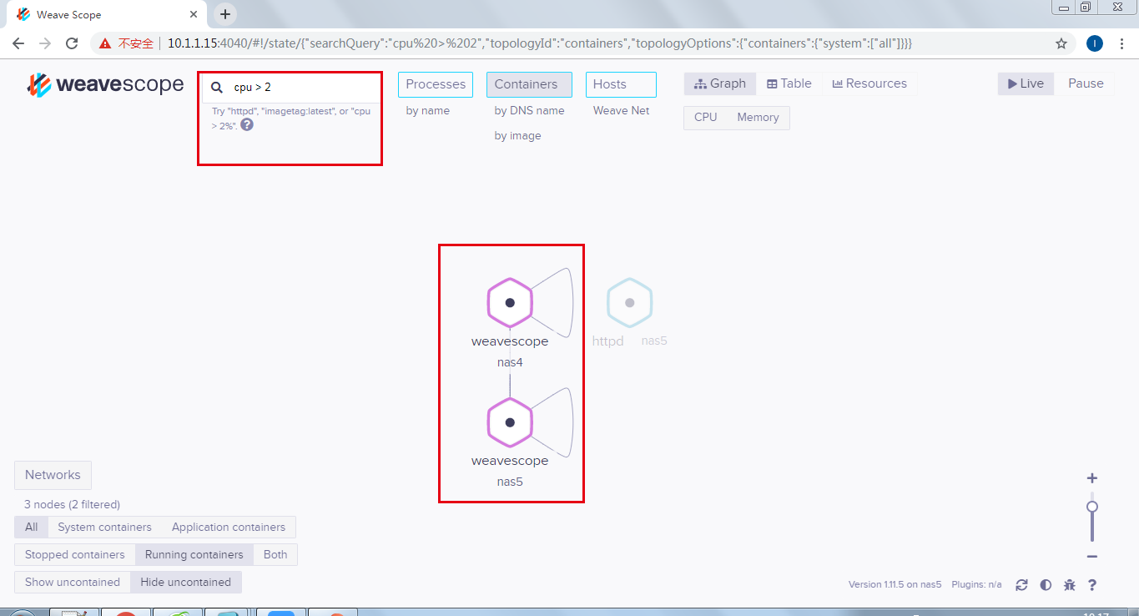The height and width of the screenshot is (616, 1139).
Task: Show only Running containers
Action: pyautogui.click(x=194, y=555)
